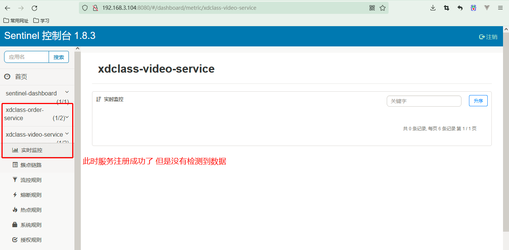Go back with the browser back arrow
The height and width of the screenshot is (250, 509).
point(7,8)
